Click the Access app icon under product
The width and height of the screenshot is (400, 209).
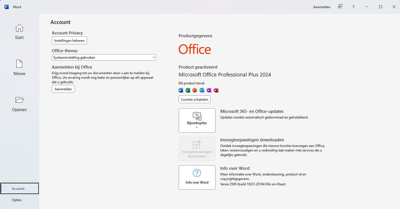(216, 90)
